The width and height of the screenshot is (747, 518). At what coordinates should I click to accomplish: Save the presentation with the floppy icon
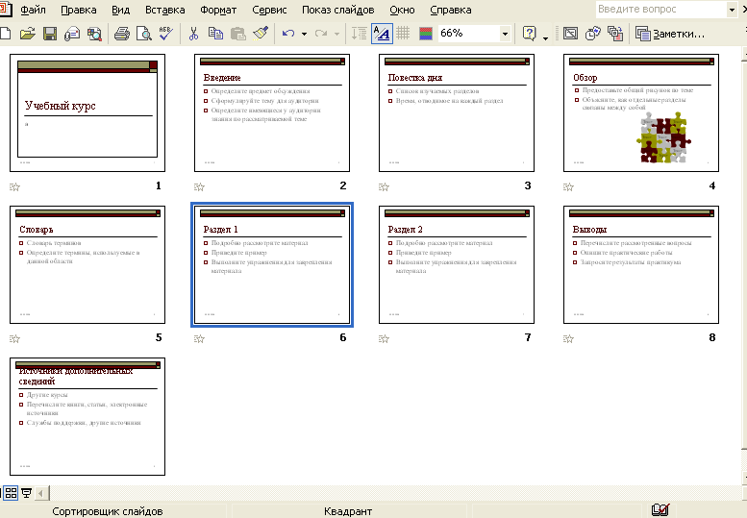[50, 34]
